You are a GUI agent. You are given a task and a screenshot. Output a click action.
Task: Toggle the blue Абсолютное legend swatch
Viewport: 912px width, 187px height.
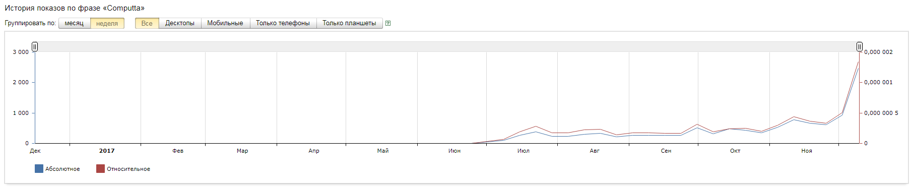point(39,169)
